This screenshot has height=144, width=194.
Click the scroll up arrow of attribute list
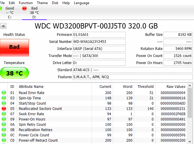pyautogui.click(x=190, y=86)
